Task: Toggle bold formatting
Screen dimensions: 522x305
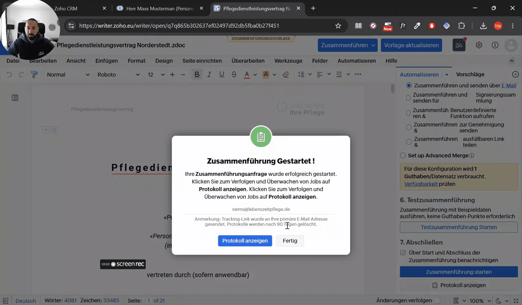Action: click(197, 75)
